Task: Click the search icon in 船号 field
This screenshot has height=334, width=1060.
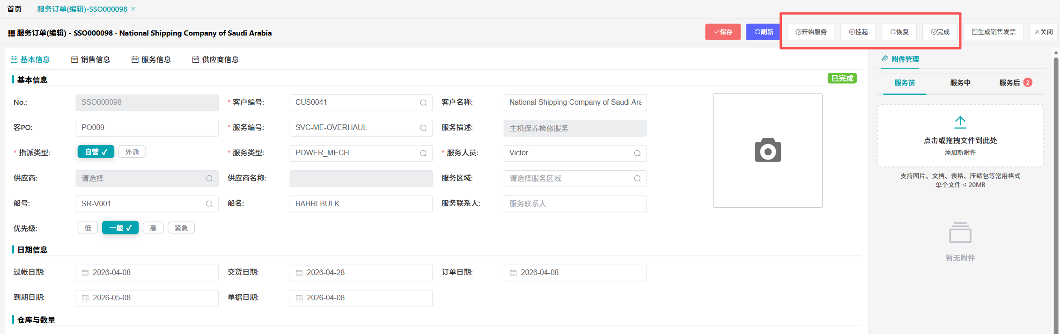Action: (x=209, y=204)
